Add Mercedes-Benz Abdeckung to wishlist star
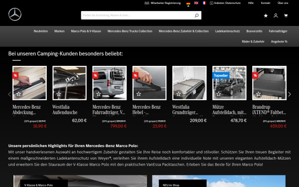This screenshot has height=187, width=299. 19,94
